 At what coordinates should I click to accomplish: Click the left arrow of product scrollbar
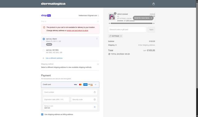(109, 23)
